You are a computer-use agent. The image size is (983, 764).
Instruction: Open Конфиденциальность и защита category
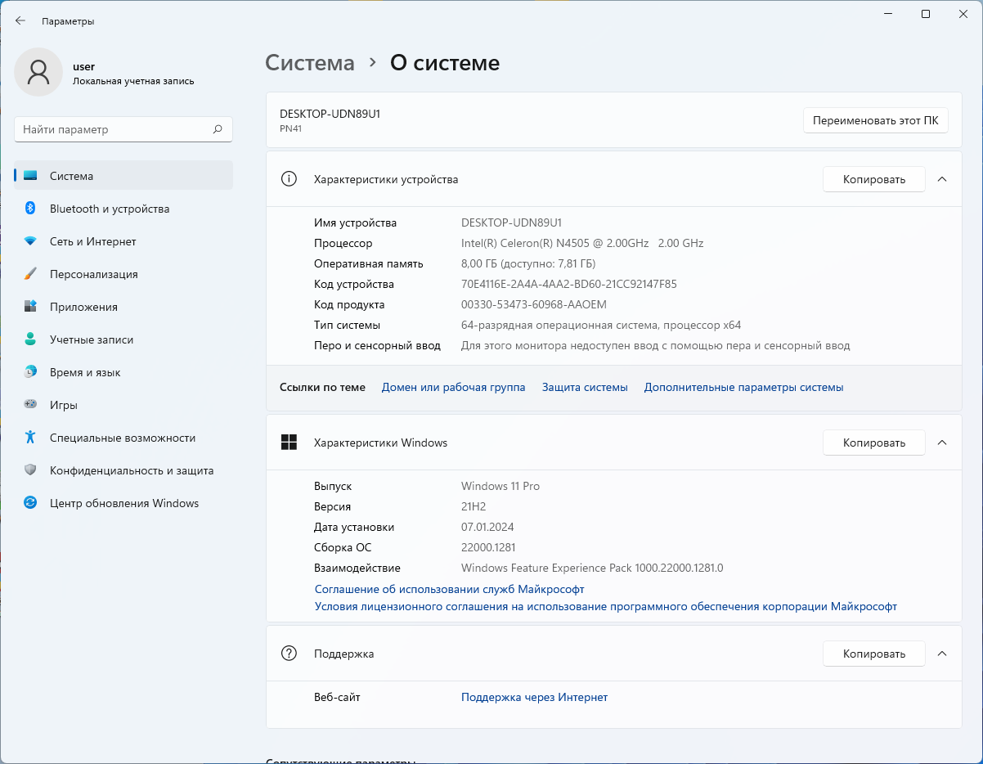(x=123, y=470)
